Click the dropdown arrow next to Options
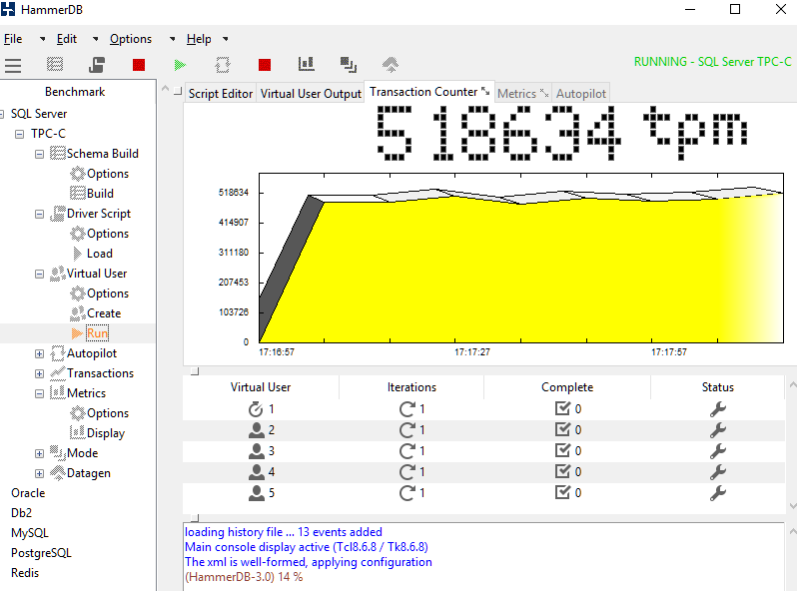 (173, 39)
